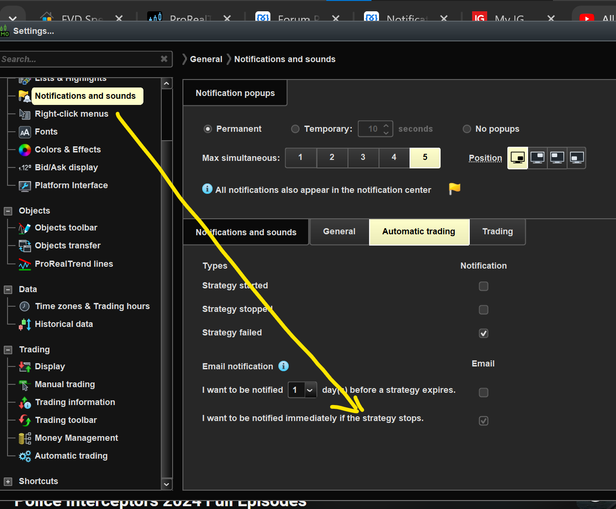Click the General breadcrumb

point(206,59)
